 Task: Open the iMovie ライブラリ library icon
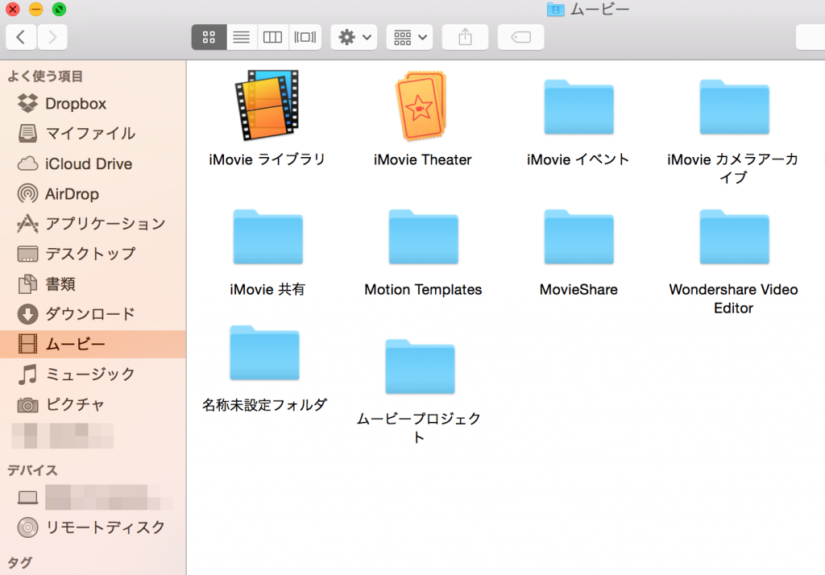[267, 106]
